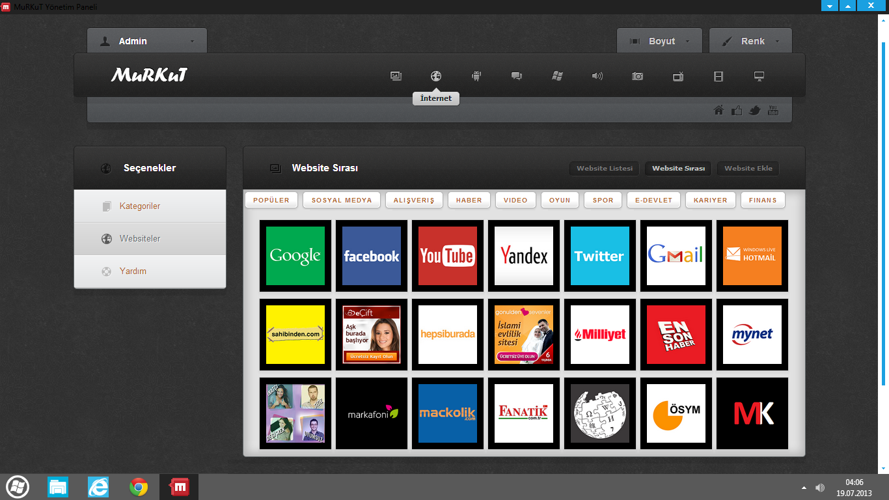Open Yardım in the Seçenekler sidebar
Image resolution: width=889 pixels, height=500 pixels.
pos(150,271)
